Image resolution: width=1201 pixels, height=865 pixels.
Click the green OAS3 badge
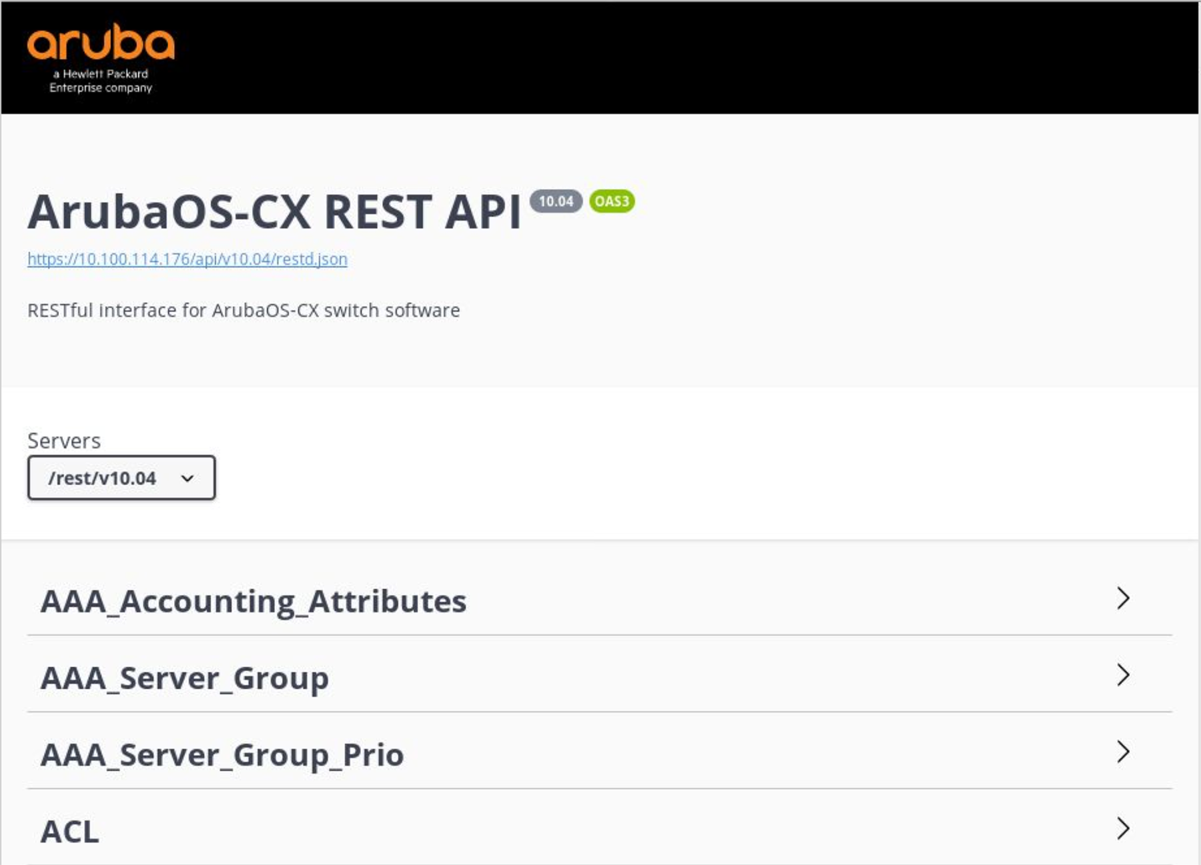[612, 201]
